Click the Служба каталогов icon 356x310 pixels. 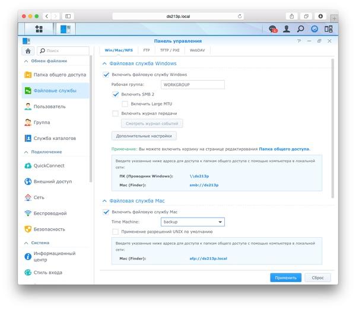28,138
